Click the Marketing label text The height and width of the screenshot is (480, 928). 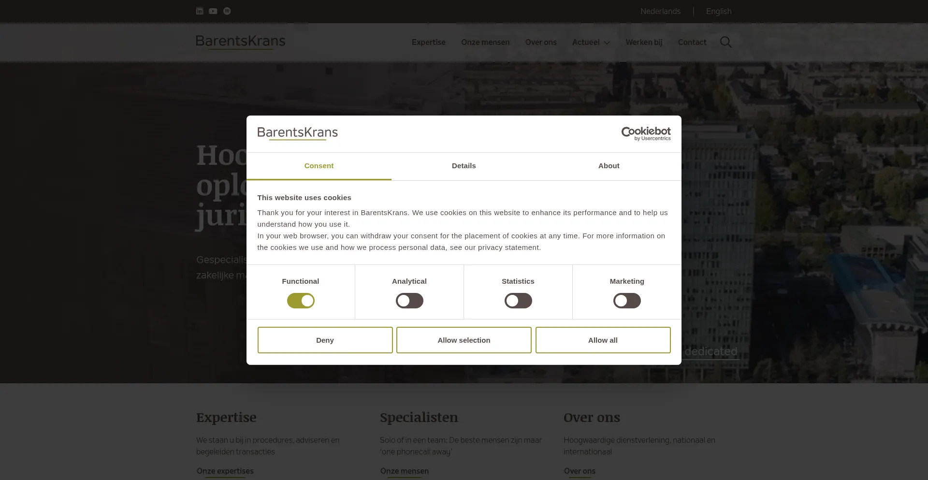click(x=627, y=281)
